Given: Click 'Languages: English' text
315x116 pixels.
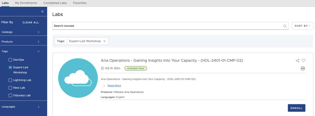Looking at the screenshot, I should coord(113,97).
